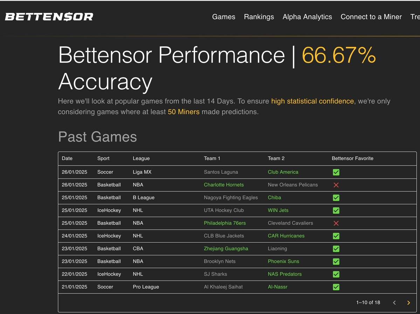Click green checkmark in Al-Nassr row
This screenshot has height=314, width=420.
[x=336, y=287]
